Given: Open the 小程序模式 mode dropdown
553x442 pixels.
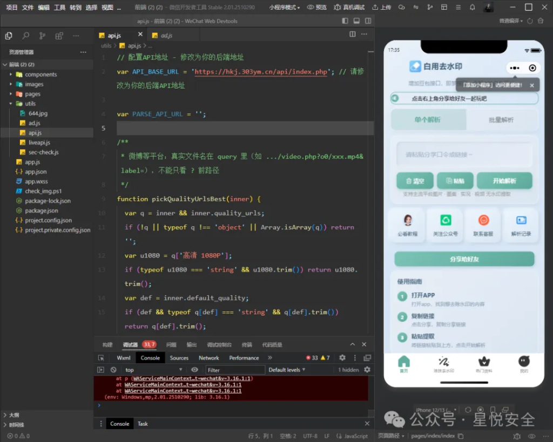Looking at the screenshot, I should 284,8.
